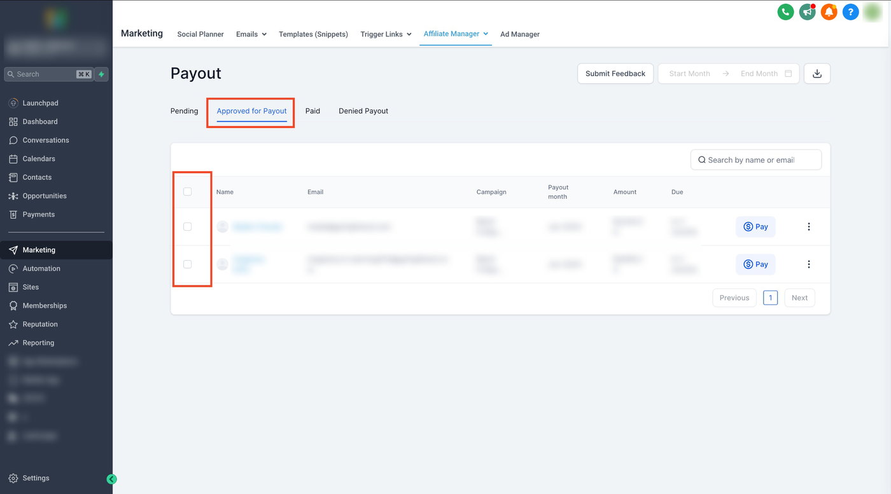Click the Previous pagination button
This screenshot has width=891, height=494.
coord(734,298)
